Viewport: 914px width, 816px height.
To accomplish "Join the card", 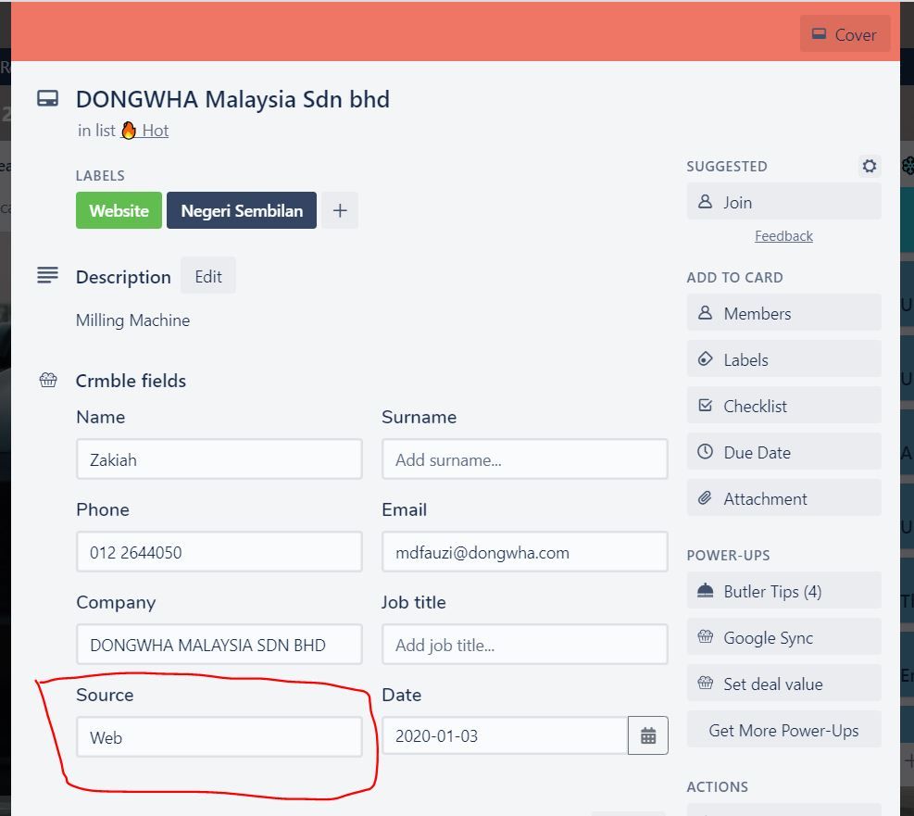I will point(784,202).
